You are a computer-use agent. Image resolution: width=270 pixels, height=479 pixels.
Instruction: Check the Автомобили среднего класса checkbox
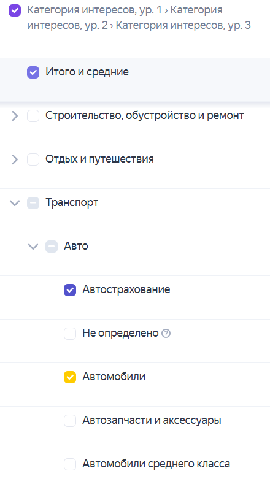tap(70, 464)
